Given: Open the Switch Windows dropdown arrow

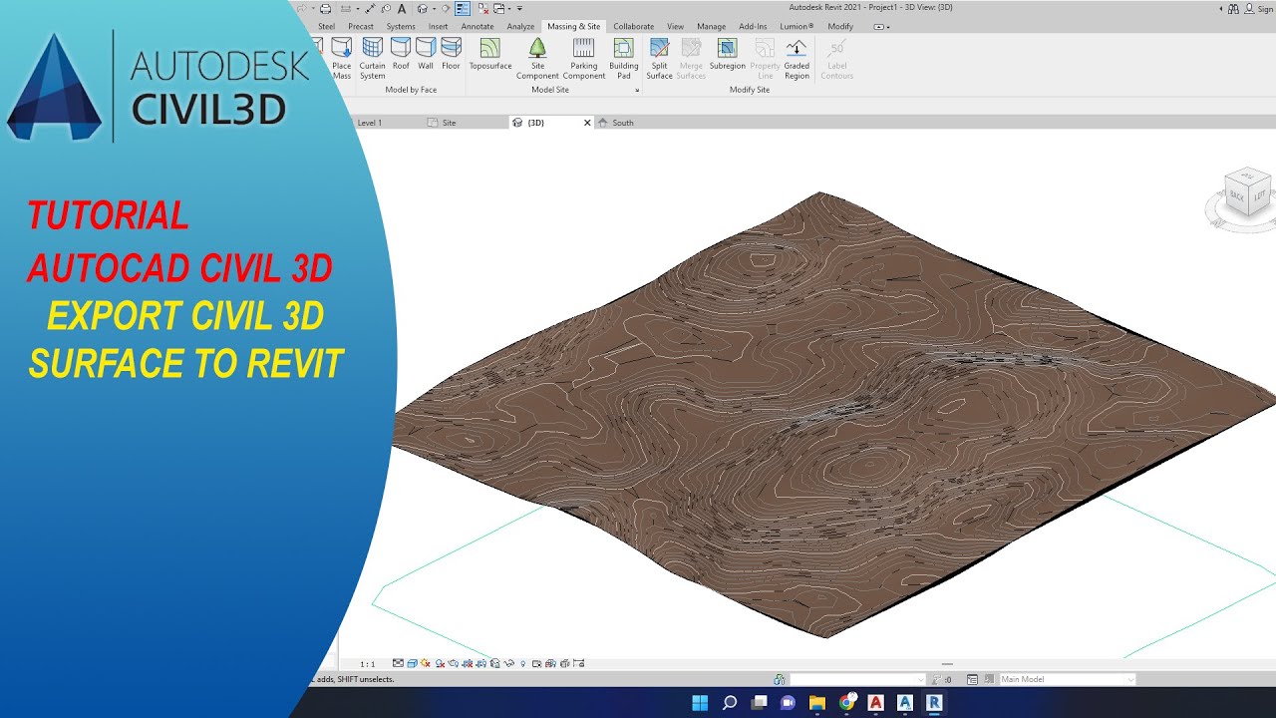Looking at the screenshot, I should pyautogui.click(x=509, y=8).
